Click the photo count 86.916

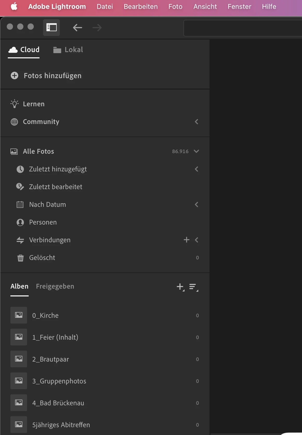click(x=180, y=151)
